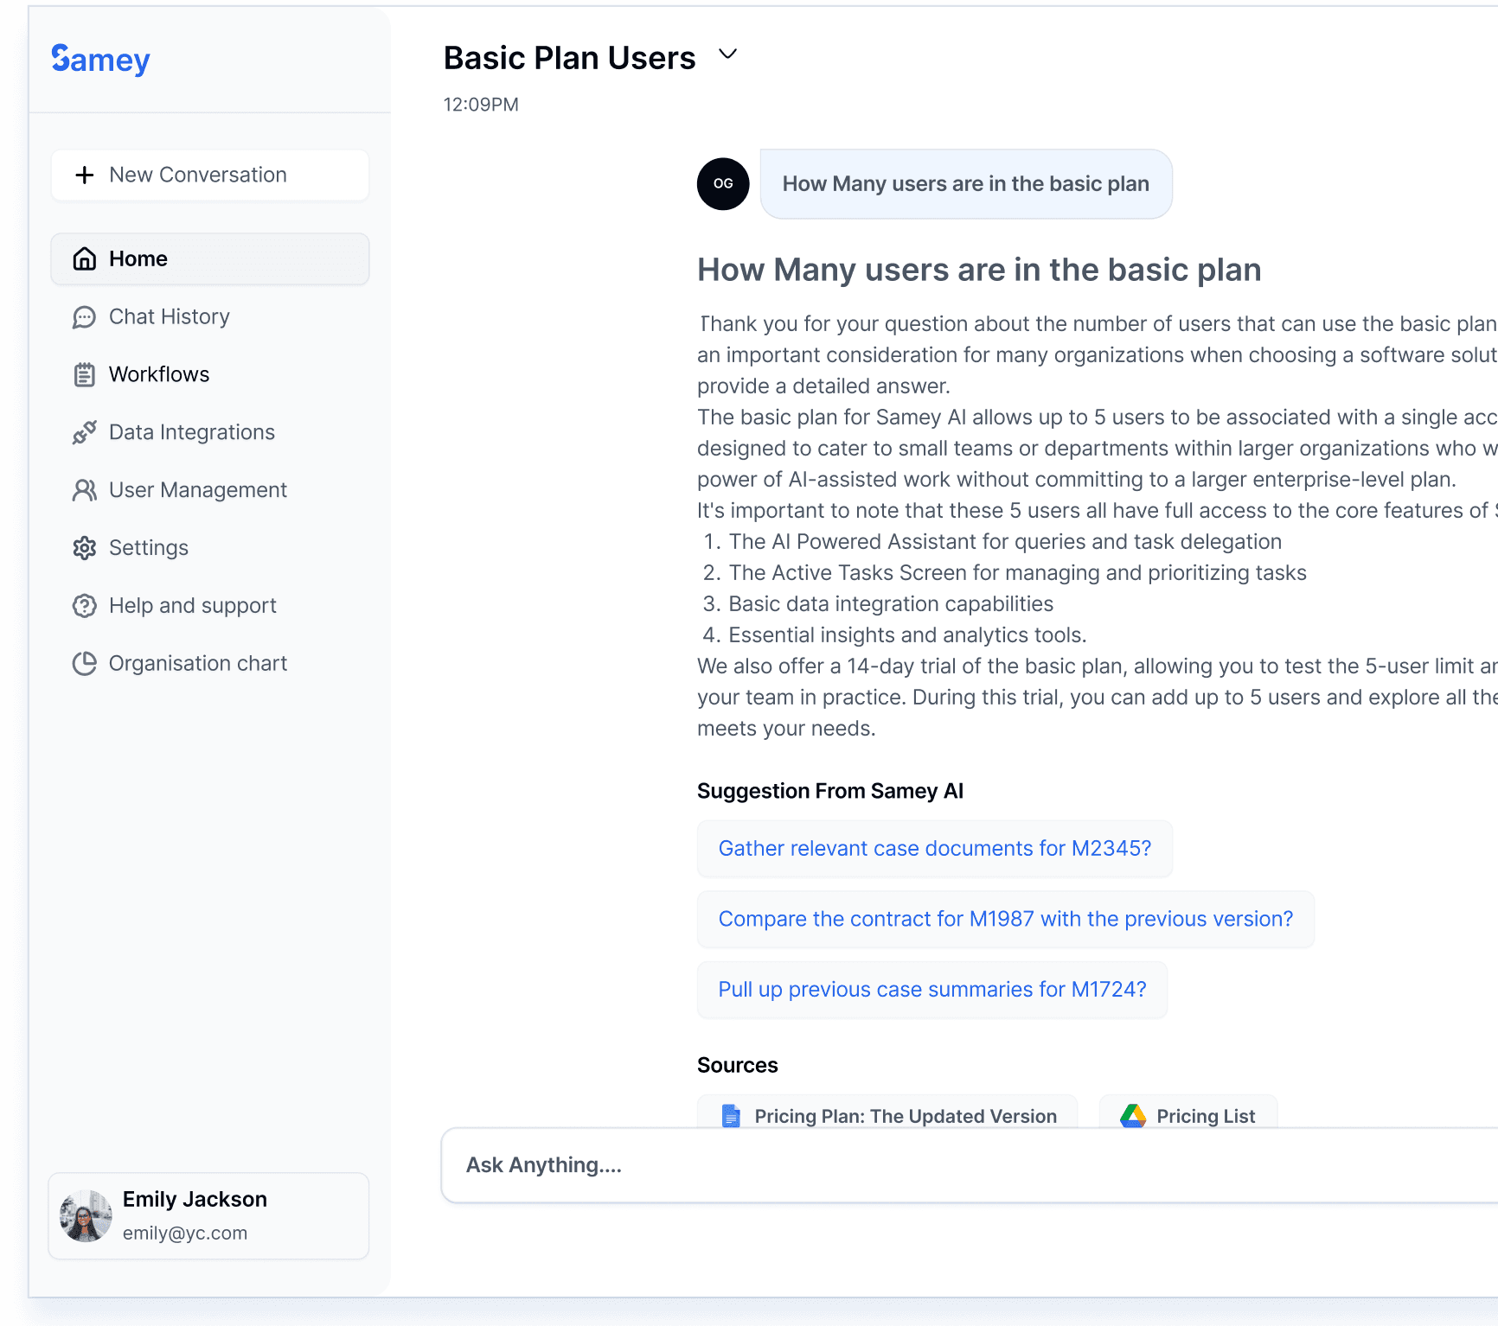Click the Settings gear icon

[x=85, y=548]
